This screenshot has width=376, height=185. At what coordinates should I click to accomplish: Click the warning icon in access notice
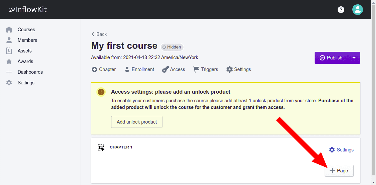pos(101,92)
